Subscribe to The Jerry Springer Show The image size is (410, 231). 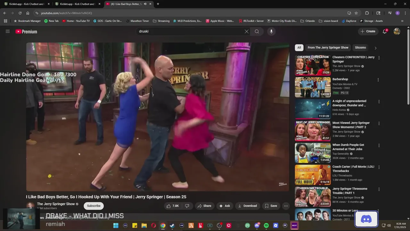pyautogui.click(x=94, y=206)
